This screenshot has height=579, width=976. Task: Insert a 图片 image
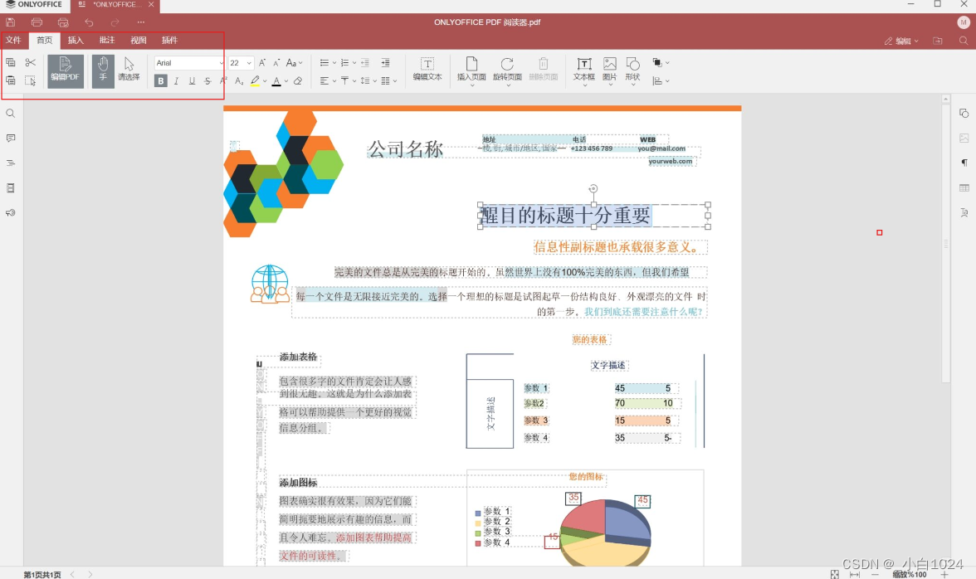click(609, 71)
